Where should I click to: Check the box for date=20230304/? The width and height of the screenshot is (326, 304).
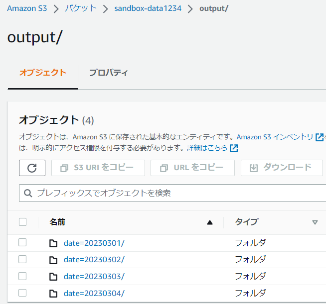tap(22, 293)
